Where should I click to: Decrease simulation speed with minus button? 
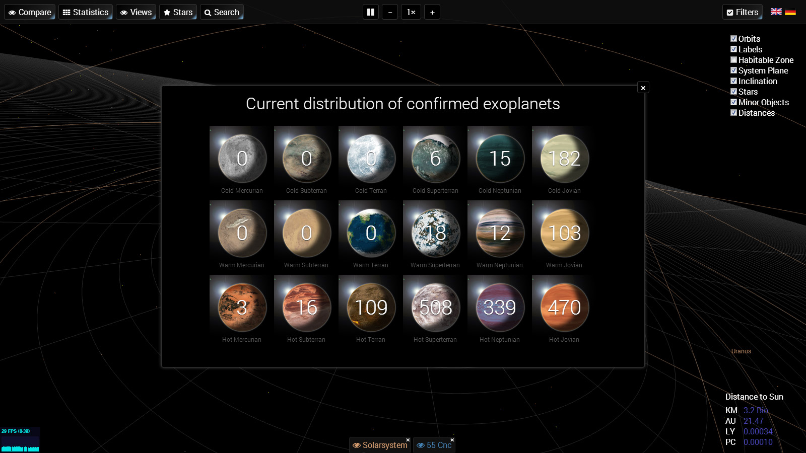click(x=390, y=12)
